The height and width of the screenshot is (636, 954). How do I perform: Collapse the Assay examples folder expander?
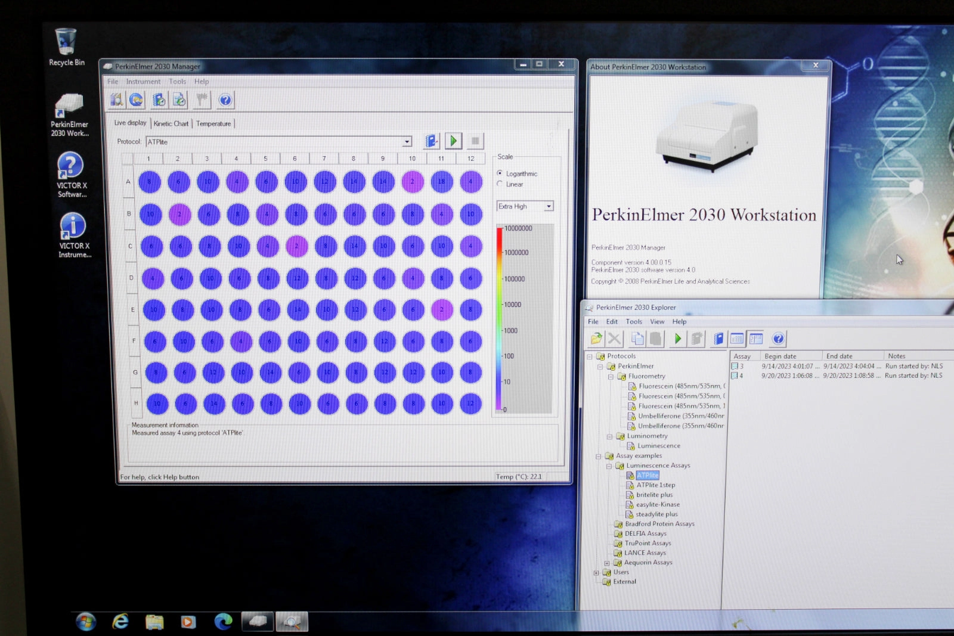(598, 456)
